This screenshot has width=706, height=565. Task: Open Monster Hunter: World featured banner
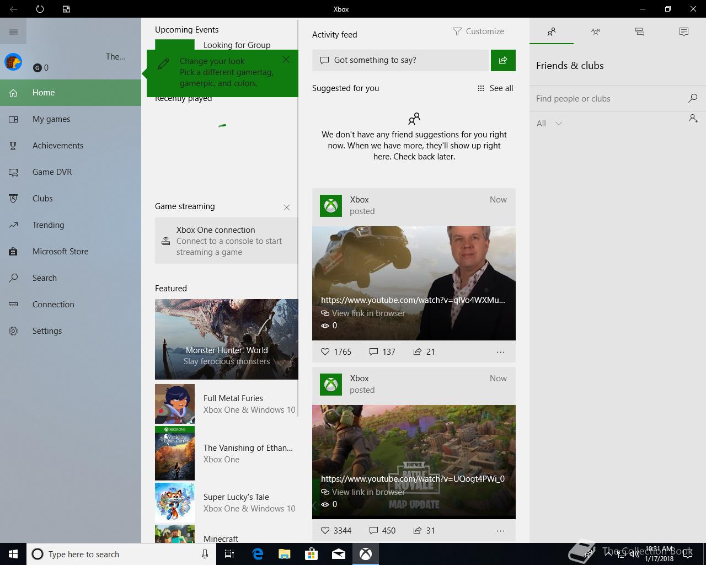226,339
